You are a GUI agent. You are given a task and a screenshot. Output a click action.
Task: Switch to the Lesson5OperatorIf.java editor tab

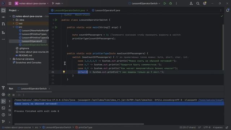click(x=106, y=10)
